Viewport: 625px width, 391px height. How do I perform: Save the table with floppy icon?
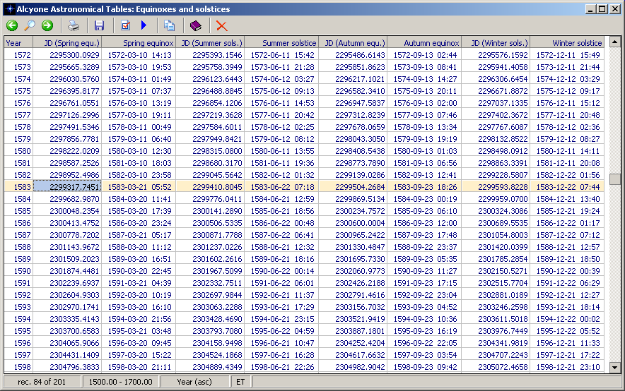coord(99,25)
